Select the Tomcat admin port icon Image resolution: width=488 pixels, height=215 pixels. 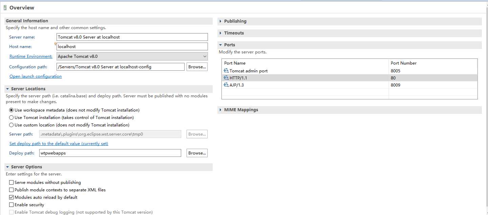click(226, 71)
